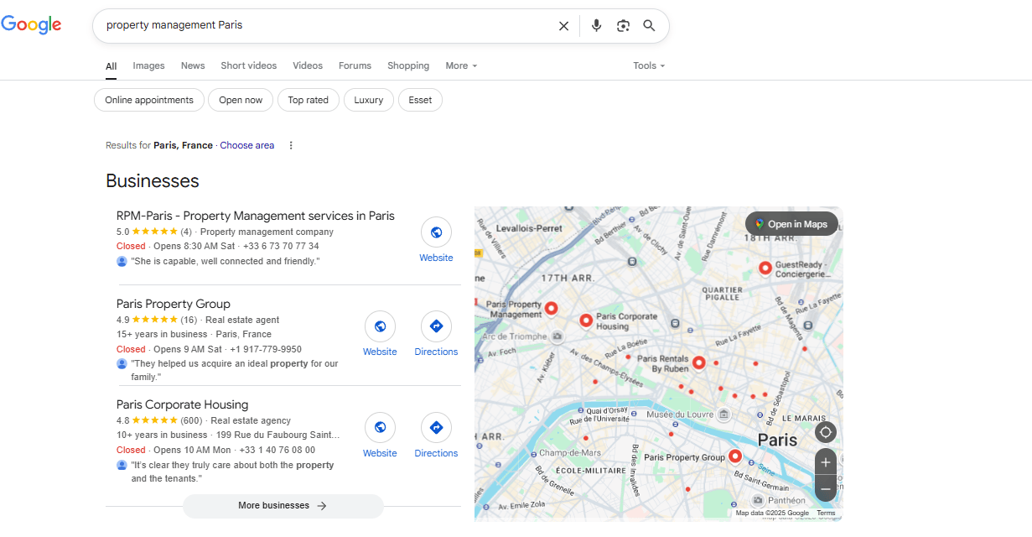Toggle the Open now filter chip
This screenshot has height=537, width=1032.
tap(241, 100)
